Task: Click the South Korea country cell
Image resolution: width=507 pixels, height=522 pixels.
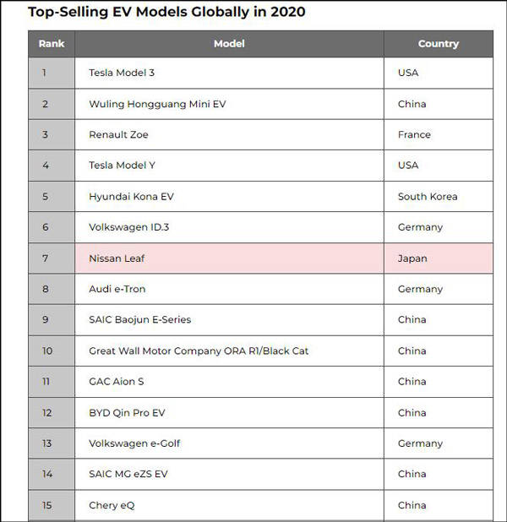Action: click(x=428, y=197)
